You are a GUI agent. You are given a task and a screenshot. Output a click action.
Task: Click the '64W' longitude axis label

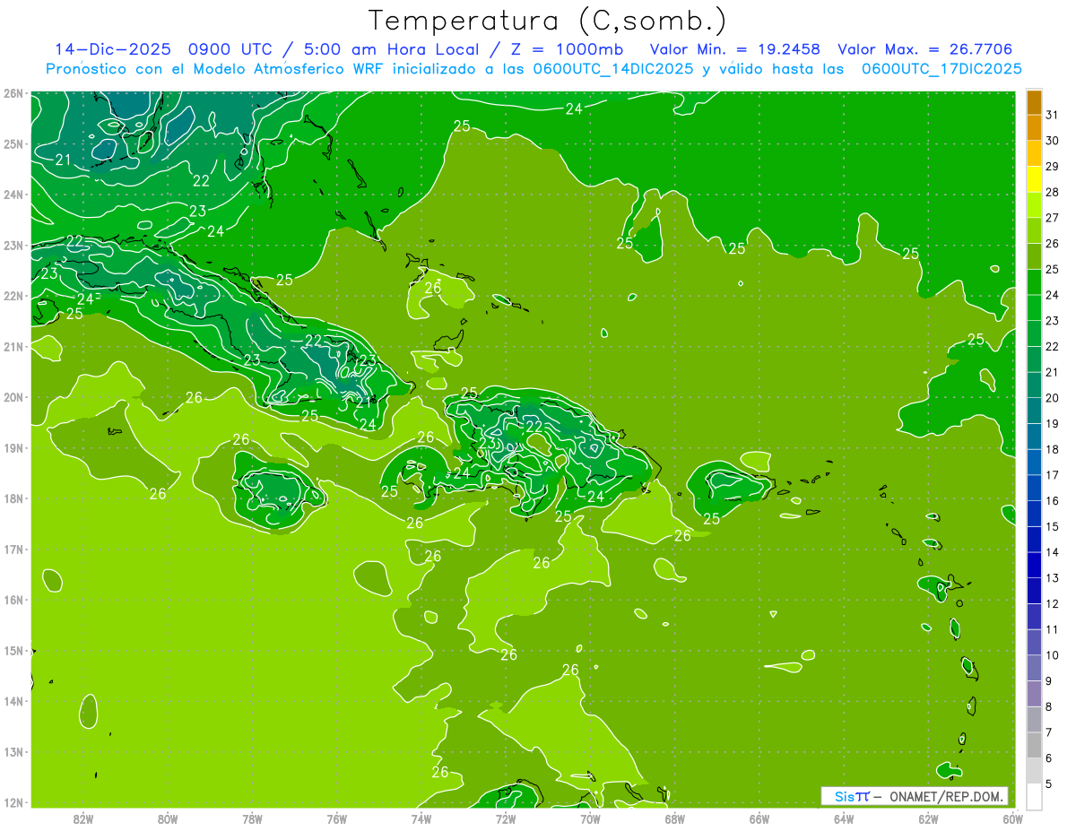844,818
